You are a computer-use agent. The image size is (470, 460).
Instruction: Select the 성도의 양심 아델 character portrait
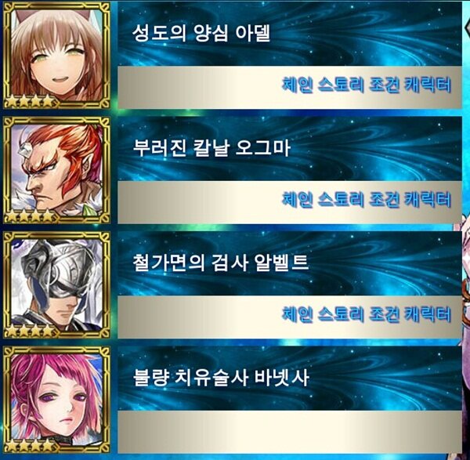(56, 56)
